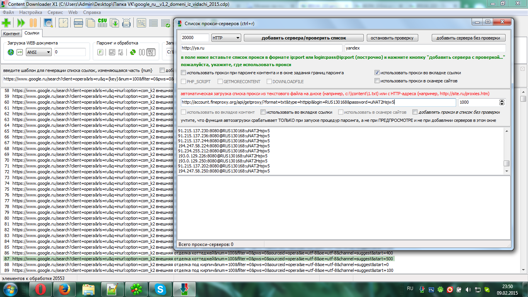Open the Сервис menu
The height and width of the screenshot is (297, 528).
[x=55, y=12]
